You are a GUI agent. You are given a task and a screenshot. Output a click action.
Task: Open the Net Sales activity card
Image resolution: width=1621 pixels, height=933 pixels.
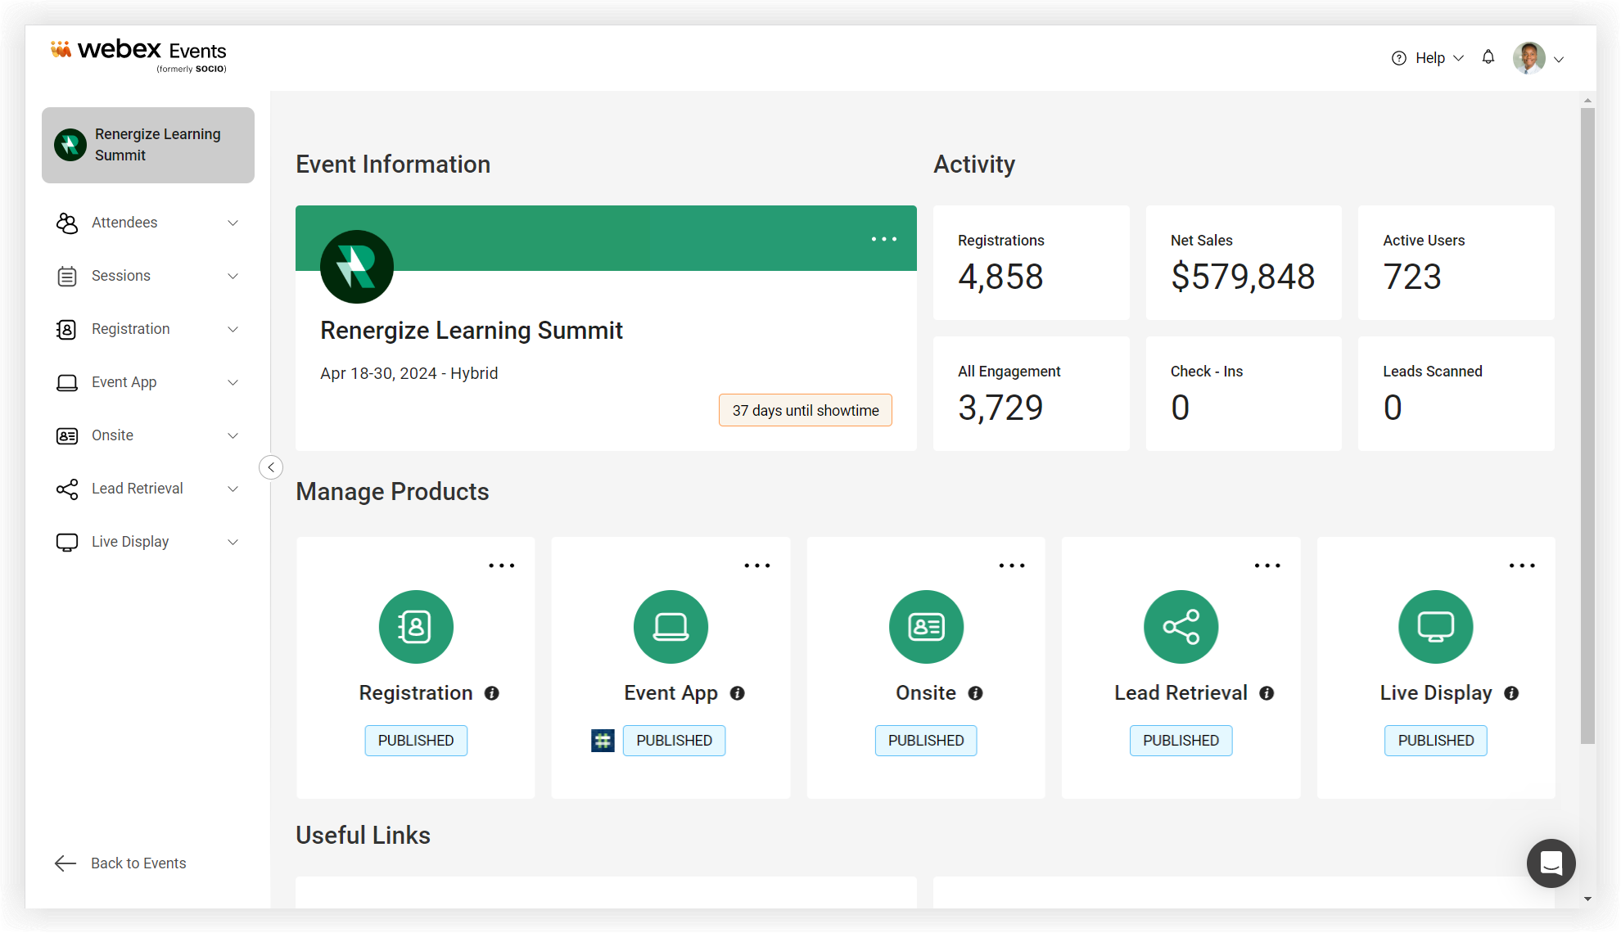[x=1244, y=263]
